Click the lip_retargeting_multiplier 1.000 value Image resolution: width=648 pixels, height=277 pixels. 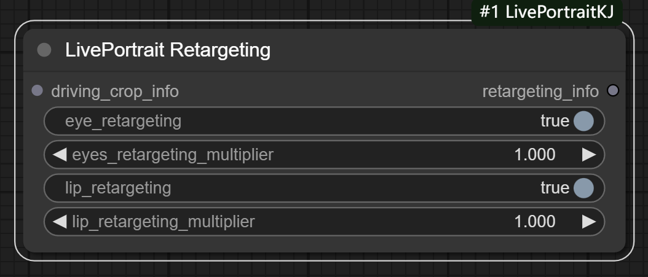(x=534, y=221)
